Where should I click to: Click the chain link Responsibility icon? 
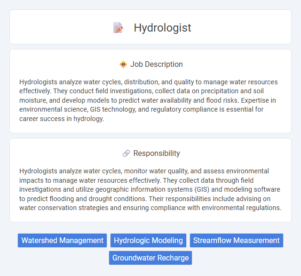click(127, 154)
